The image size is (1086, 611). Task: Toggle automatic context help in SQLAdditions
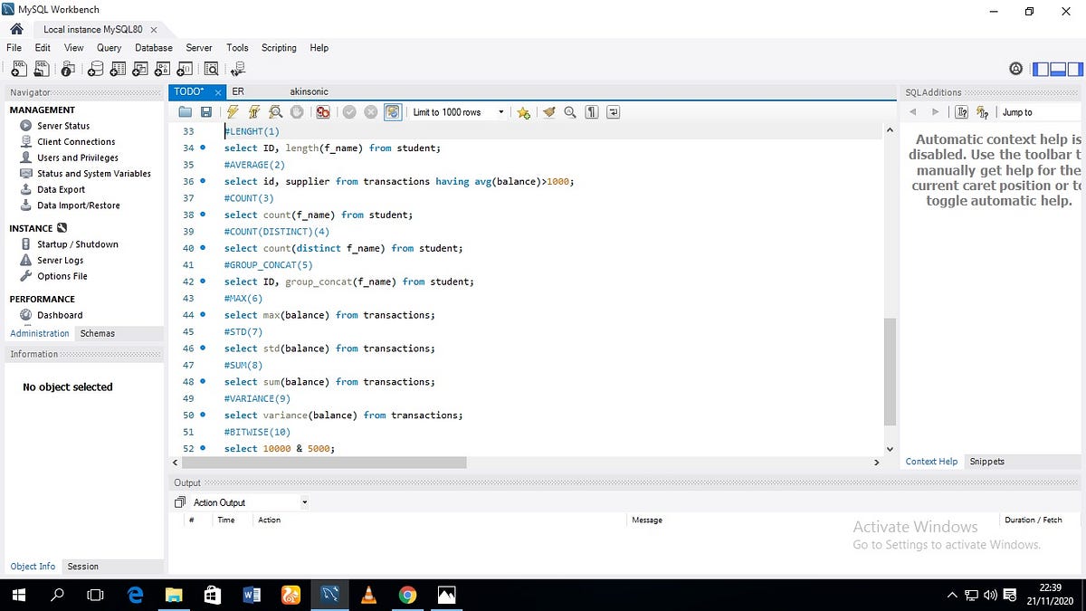[982, 111]
